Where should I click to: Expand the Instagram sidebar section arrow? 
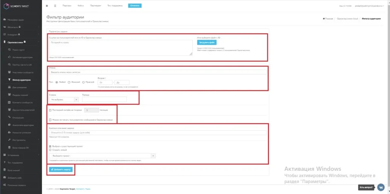pyautogui.click(x=38, y=35)
